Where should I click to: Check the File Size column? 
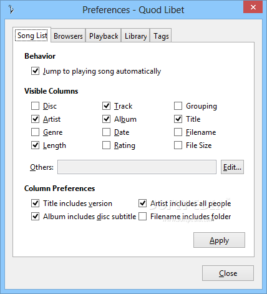(178, 145)
